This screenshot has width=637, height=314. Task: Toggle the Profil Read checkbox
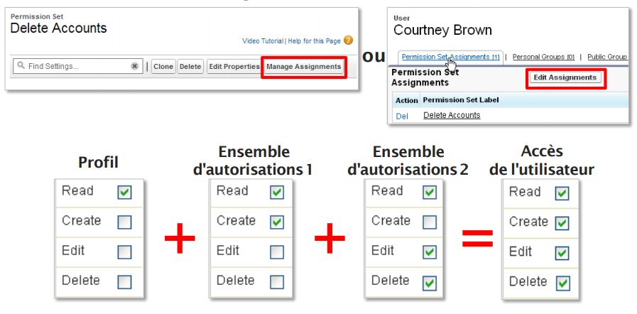click(x=124, y=192)
